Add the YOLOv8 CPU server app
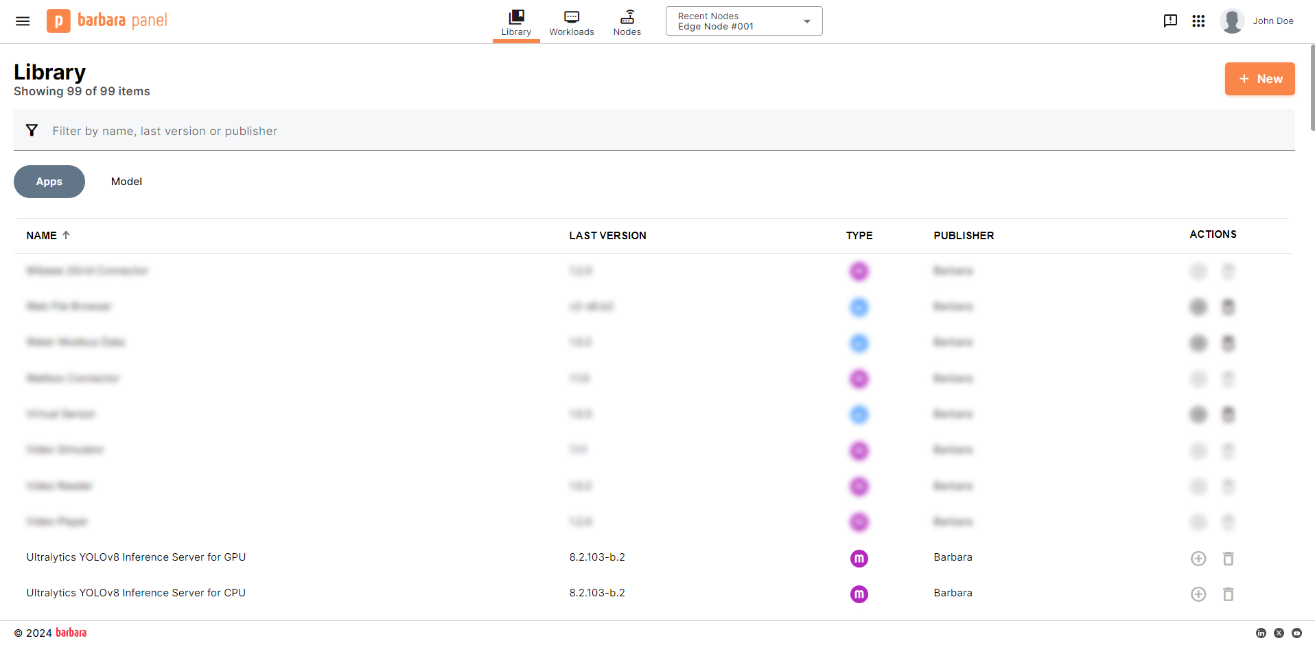 [1198, 594]
